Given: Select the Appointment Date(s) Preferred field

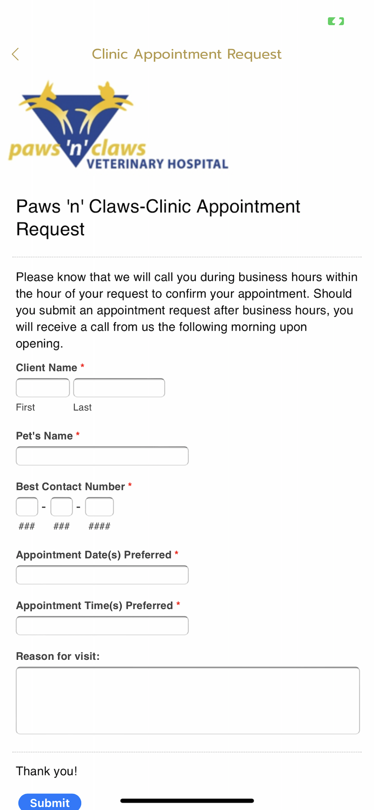Looking at the screenshot, I should [102, 575].
